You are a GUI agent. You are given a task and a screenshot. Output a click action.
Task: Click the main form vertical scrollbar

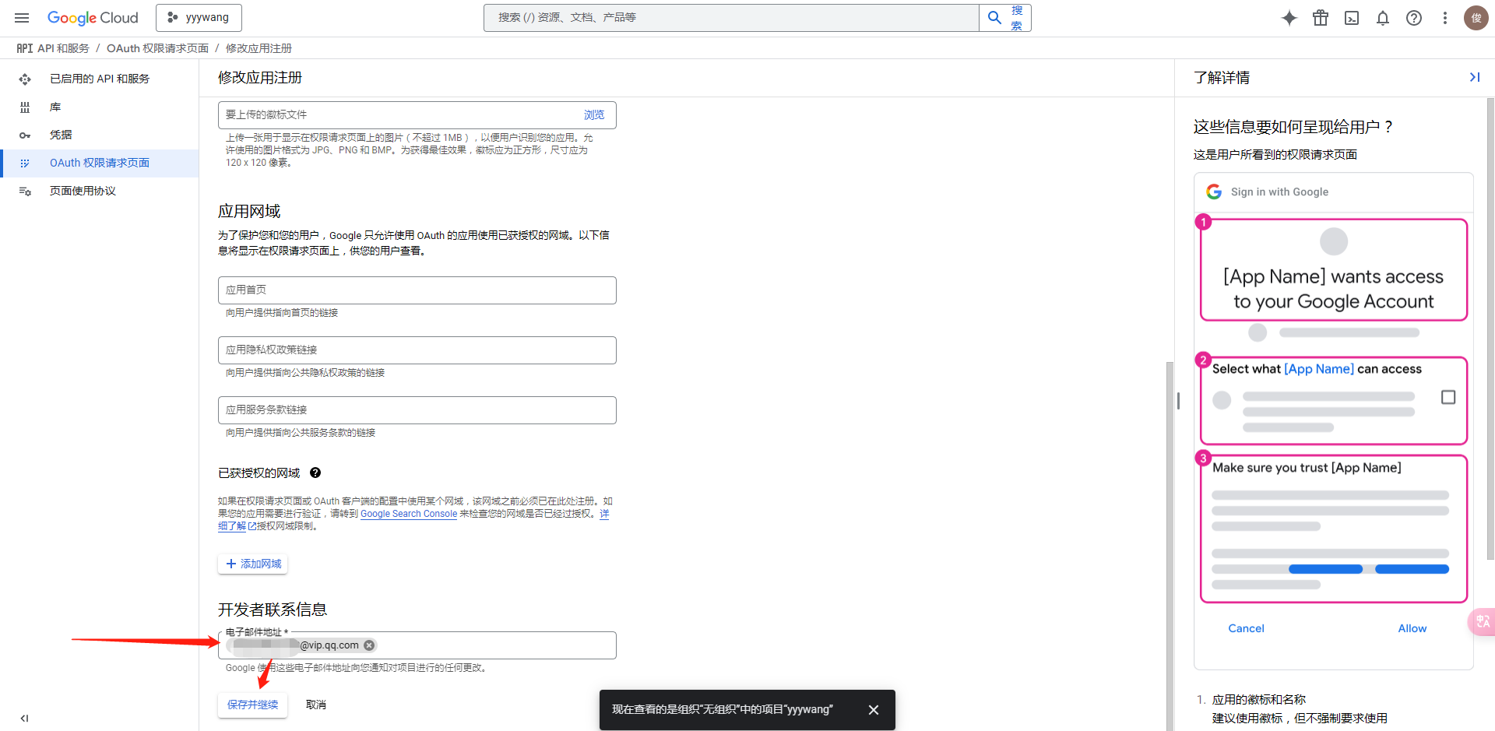coord(1169,545)
